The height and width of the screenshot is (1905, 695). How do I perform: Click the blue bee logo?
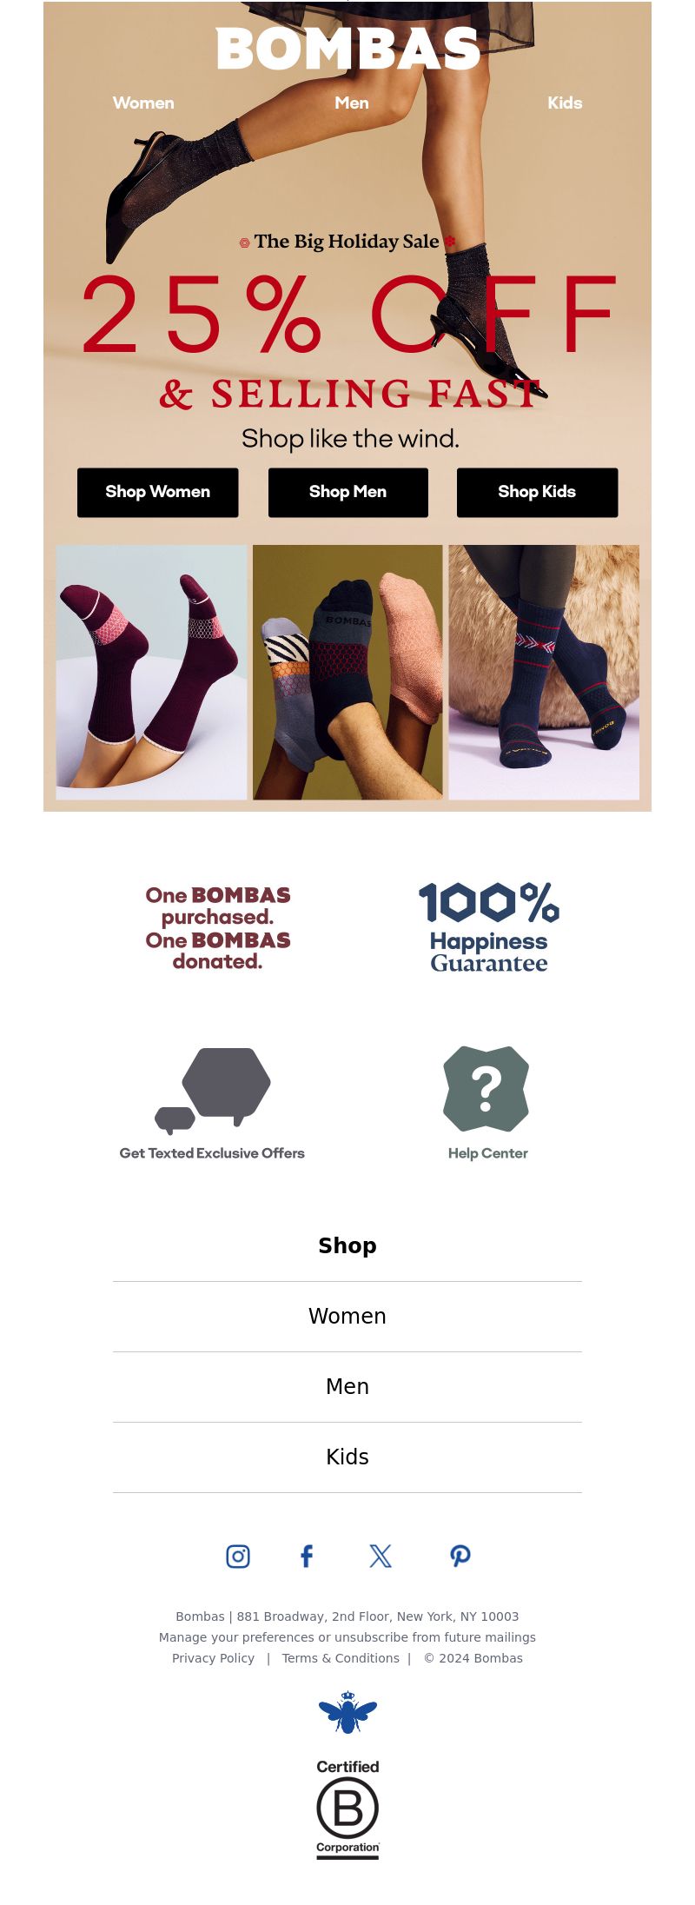point(347,1711)
